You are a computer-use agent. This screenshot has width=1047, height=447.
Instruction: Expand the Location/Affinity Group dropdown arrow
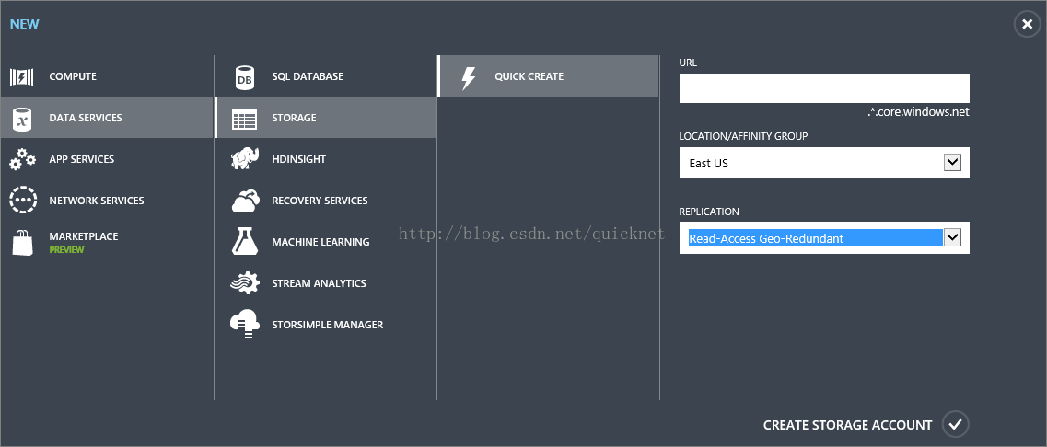(x=952, y=162)
